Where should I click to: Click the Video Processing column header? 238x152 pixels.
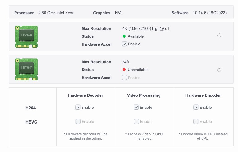coord(144,95)
